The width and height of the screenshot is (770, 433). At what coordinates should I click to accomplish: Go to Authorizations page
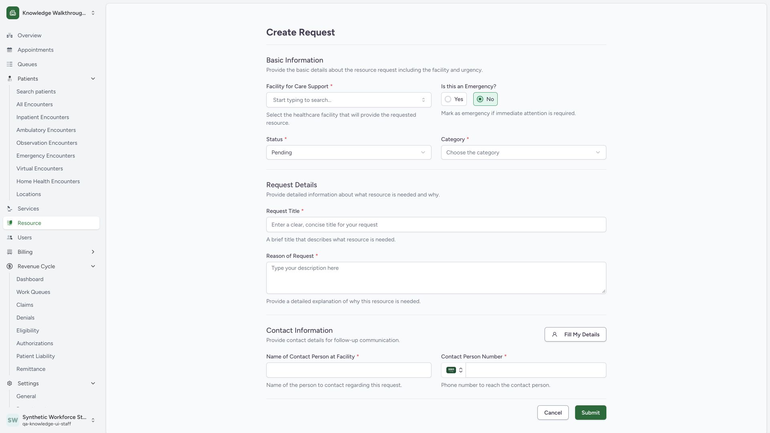tap(34, 343)
